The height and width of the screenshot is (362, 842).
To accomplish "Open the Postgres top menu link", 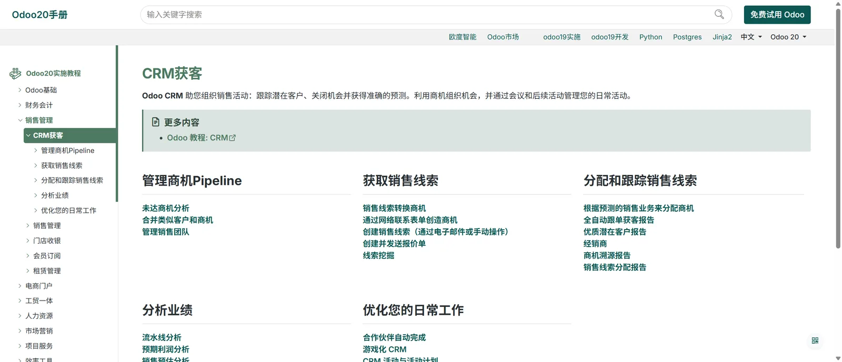I will tap(687, 37).
